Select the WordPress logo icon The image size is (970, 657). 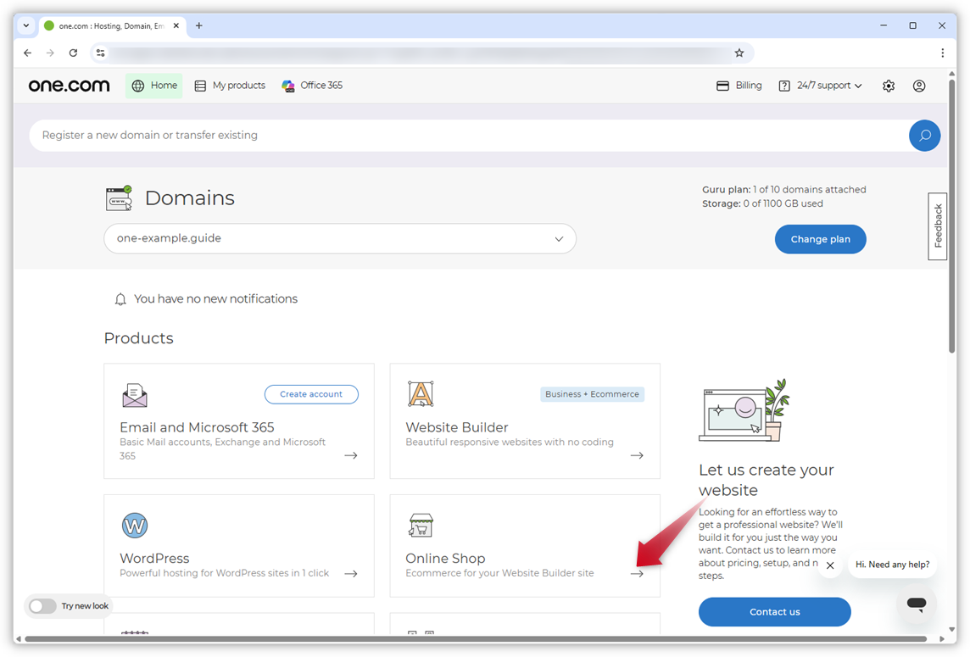pyautogui.click(x=135, y=526)
